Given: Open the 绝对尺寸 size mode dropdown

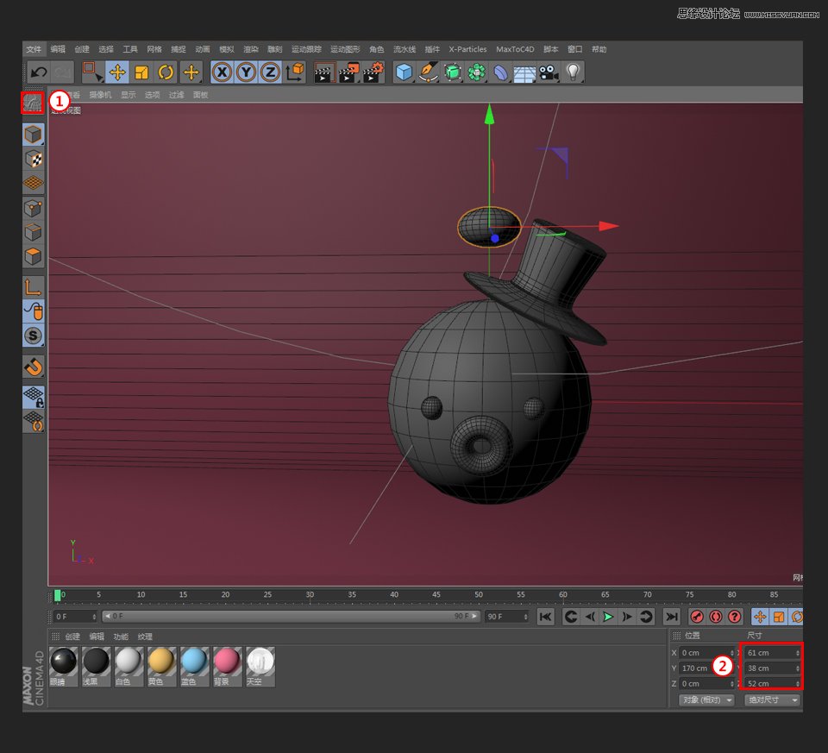Looking at the screenshot, I should pos(772,700).
